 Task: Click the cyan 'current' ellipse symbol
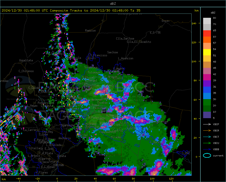[x=207, y=155]
